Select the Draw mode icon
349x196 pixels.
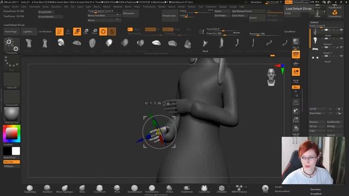(68, 32)
